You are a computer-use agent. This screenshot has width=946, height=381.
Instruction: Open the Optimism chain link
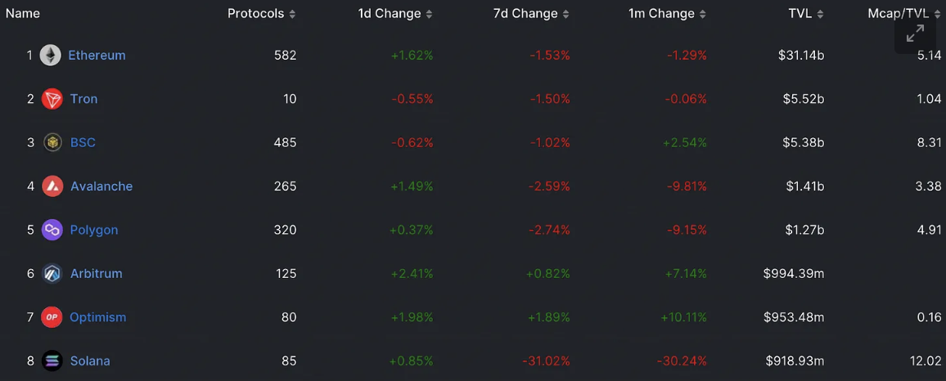[x=98, y=317]
